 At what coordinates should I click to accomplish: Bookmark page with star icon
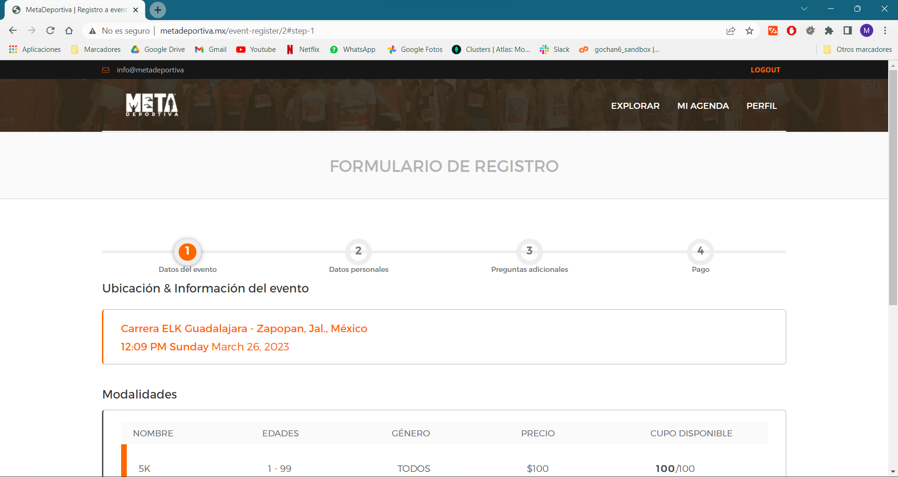pos(750,31)
